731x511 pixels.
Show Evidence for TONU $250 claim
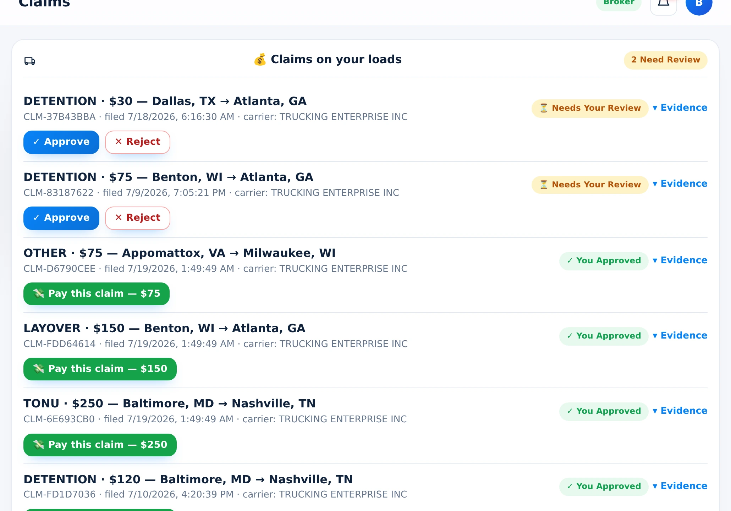680,411
